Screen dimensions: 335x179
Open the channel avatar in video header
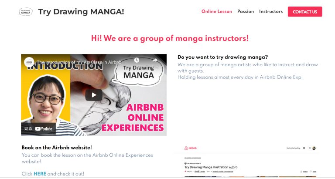tap(29, 62)
